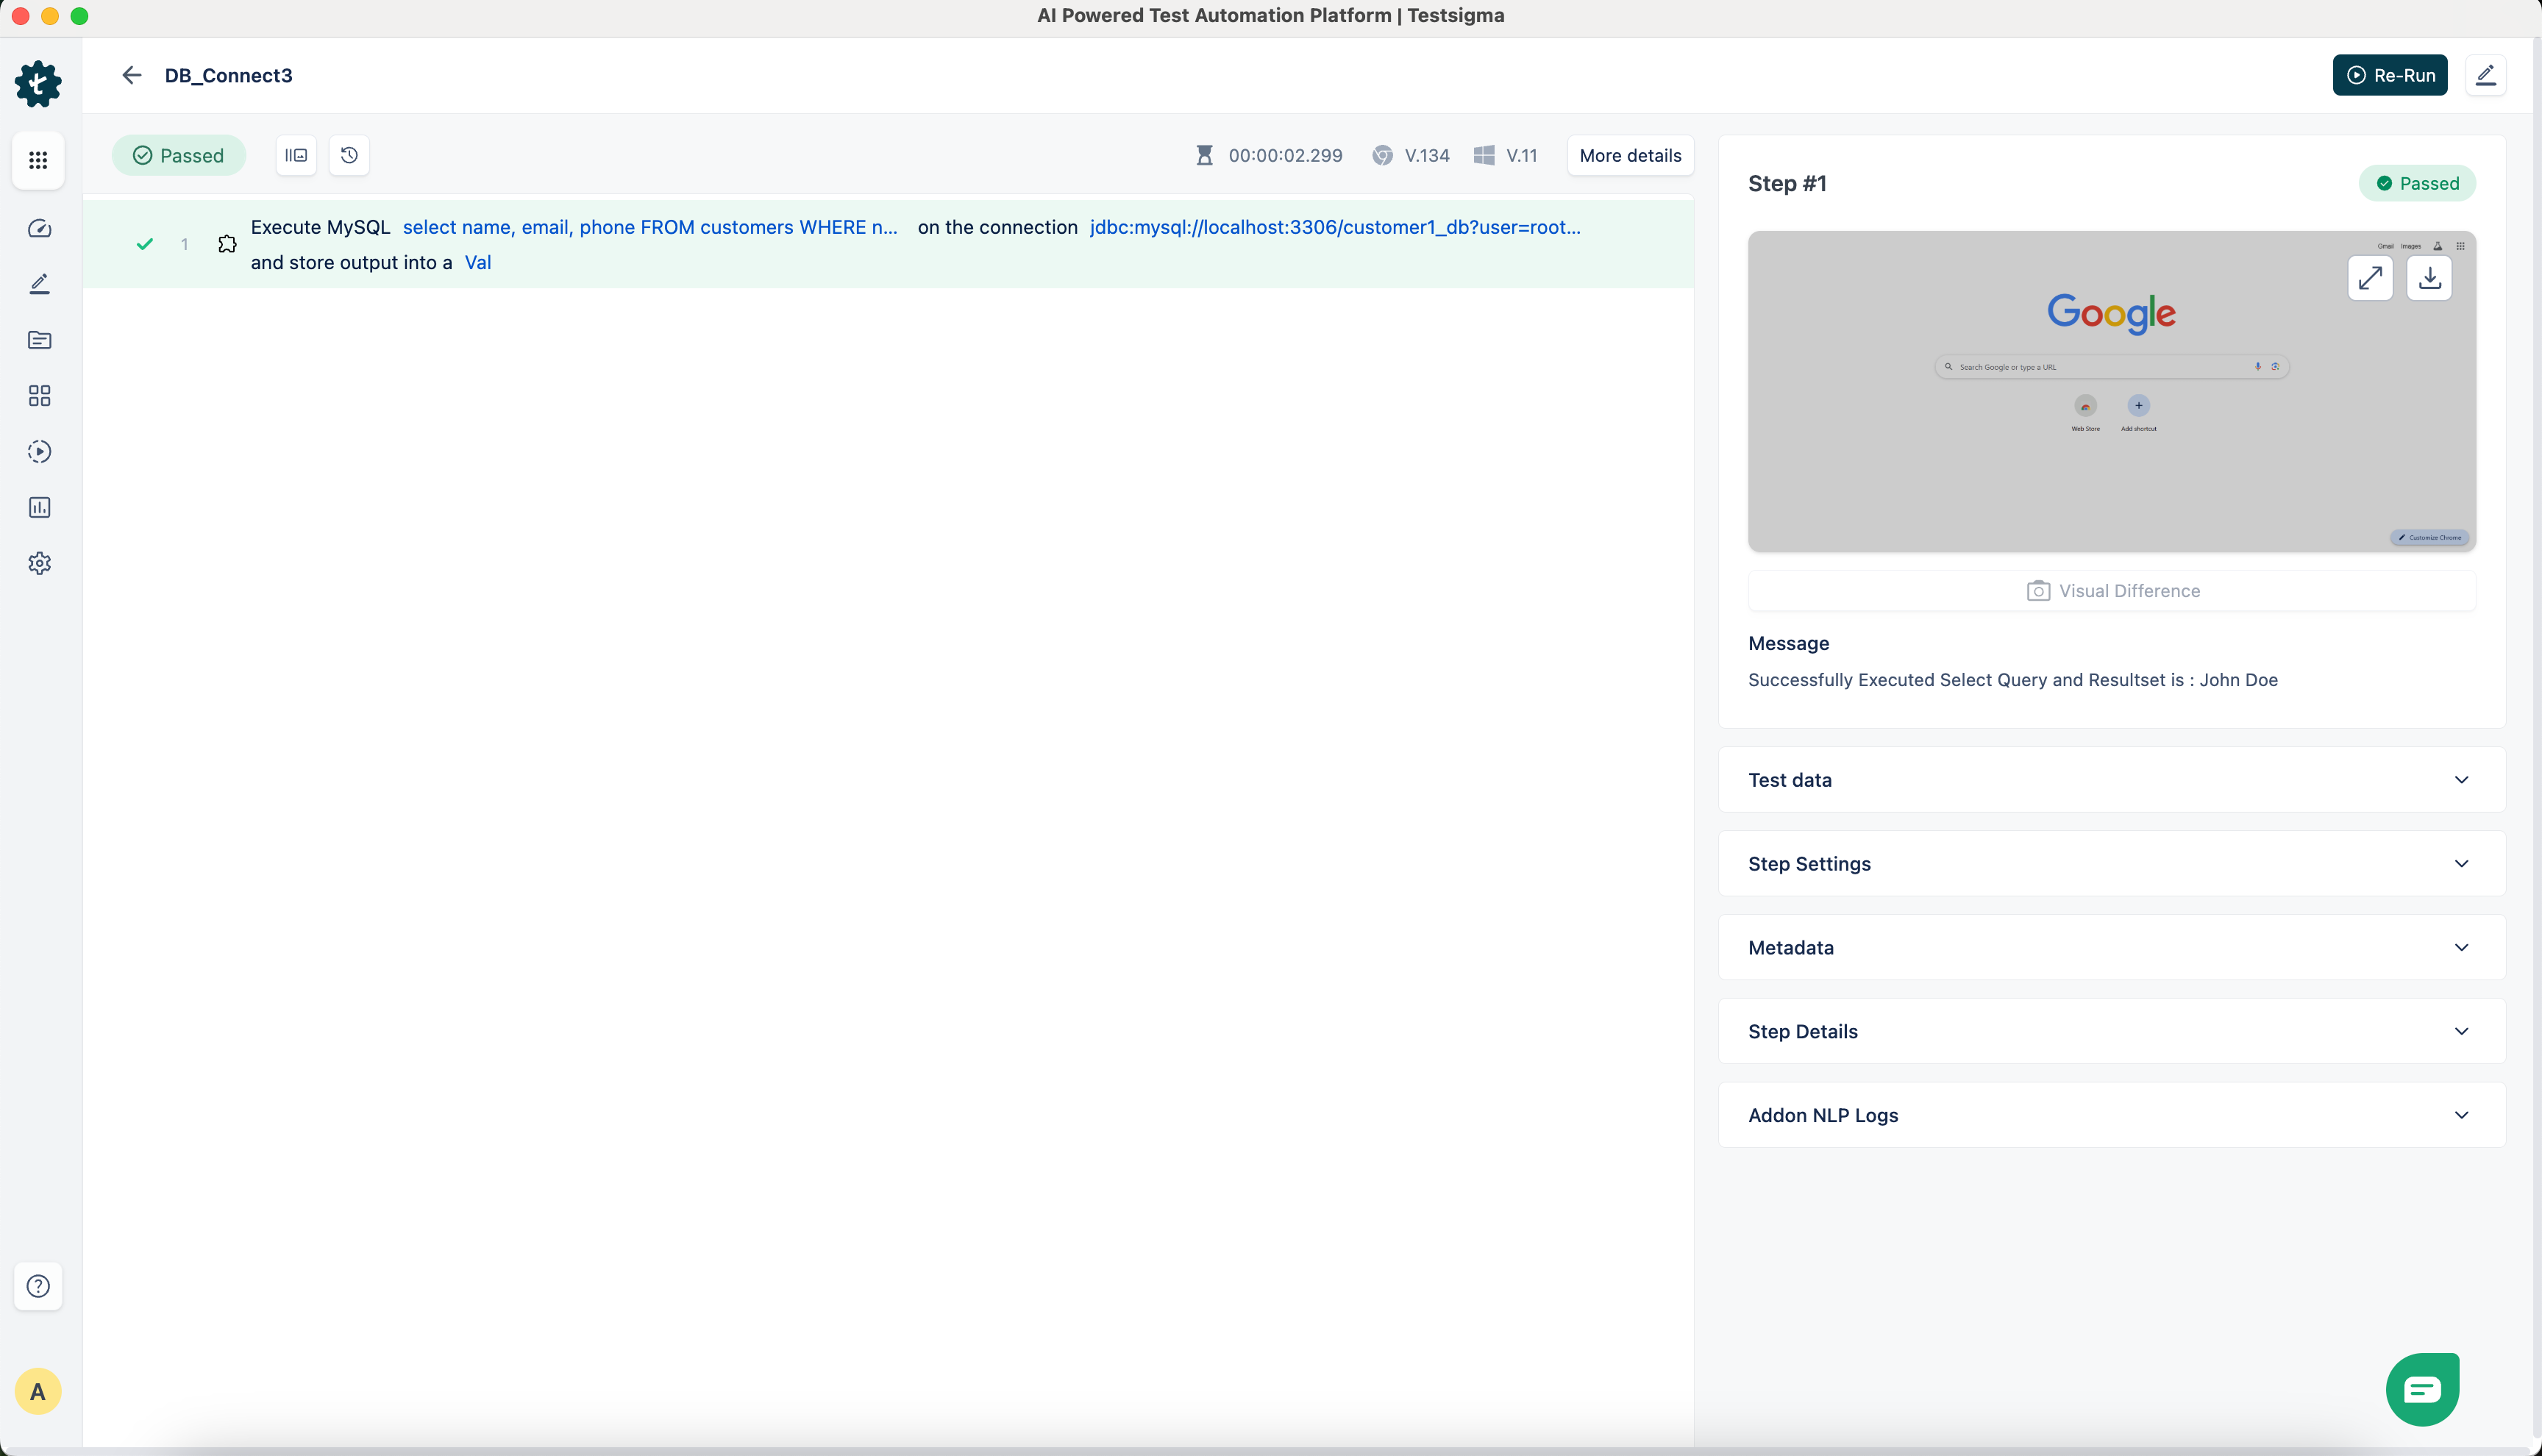Open the test data folder icon in sidebar

(x=39, y=340)
